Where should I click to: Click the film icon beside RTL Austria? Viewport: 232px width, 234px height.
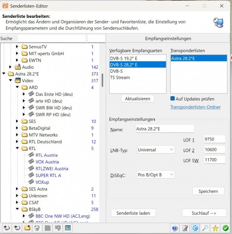(x=31, y=155)
